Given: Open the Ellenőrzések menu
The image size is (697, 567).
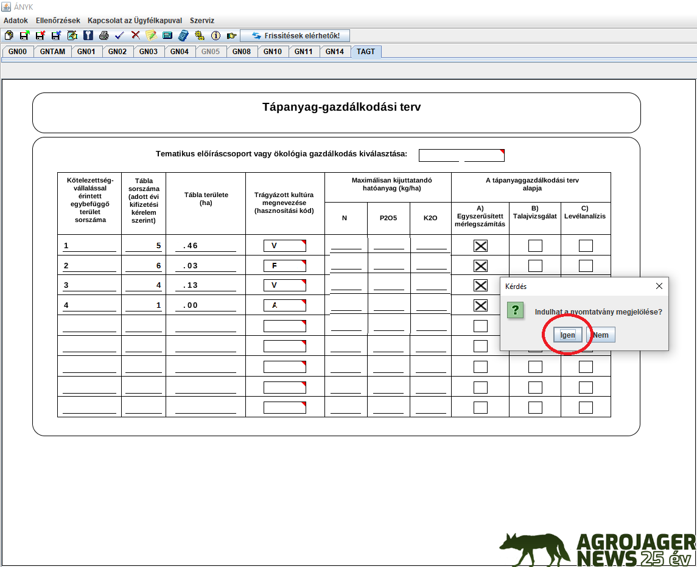Looking at the screenshot, I should 58,20.
